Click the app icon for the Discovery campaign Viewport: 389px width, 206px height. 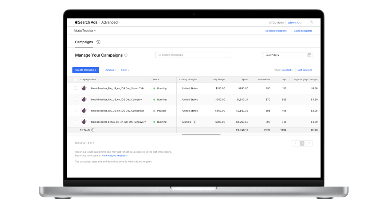(84, 122)
